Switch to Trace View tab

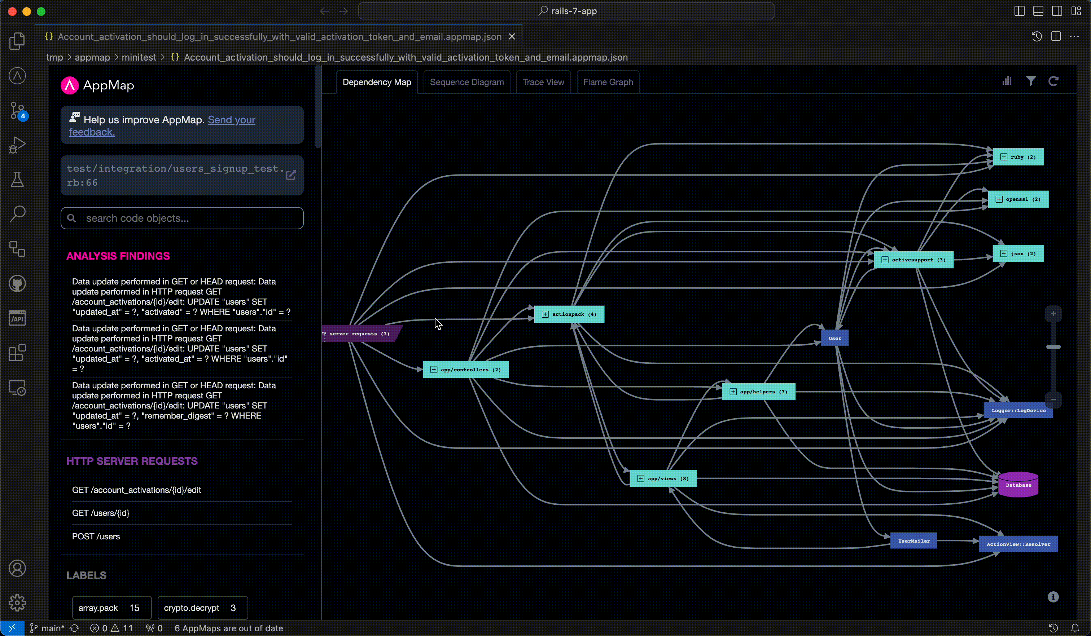[543, 82]
